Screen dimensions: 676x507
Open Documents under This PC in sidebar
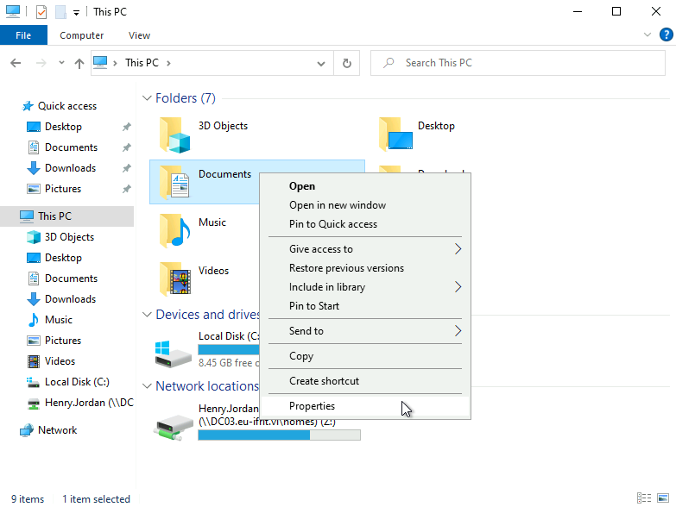coord(66,278)
